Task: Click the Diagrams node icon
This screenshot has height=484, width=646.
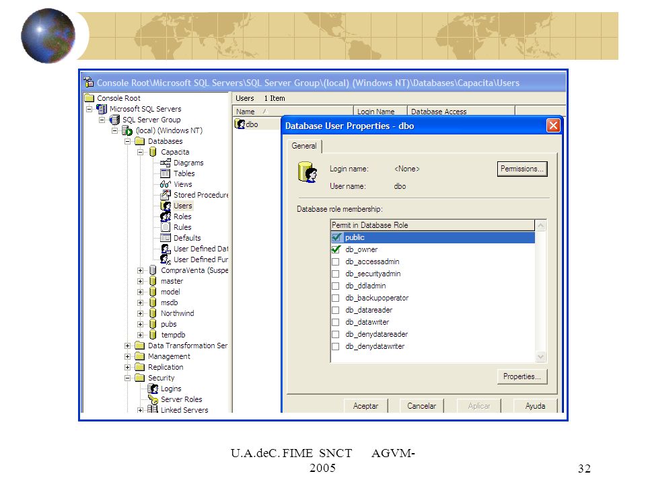Action: pyautogui.click(x=166, y=163)
